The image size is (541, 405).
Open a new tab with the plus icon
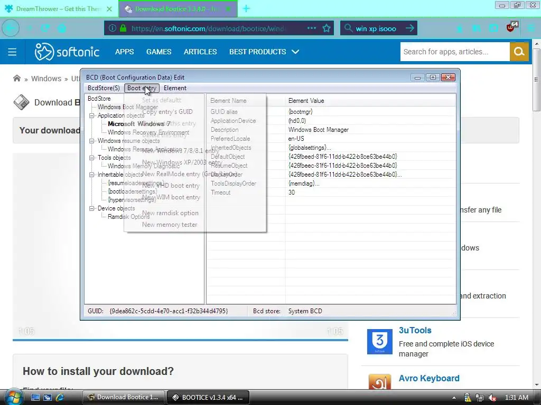click(x=246, y=8)
